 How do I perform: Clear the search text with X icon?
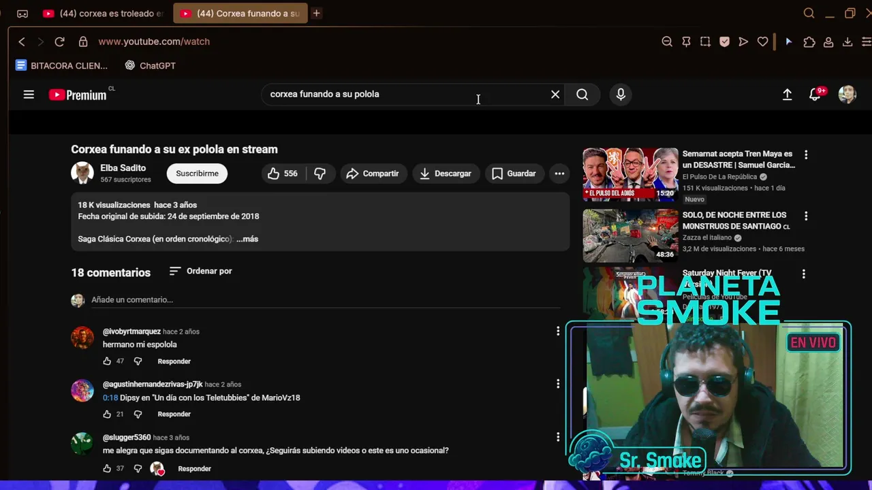[x=555, y=95]
